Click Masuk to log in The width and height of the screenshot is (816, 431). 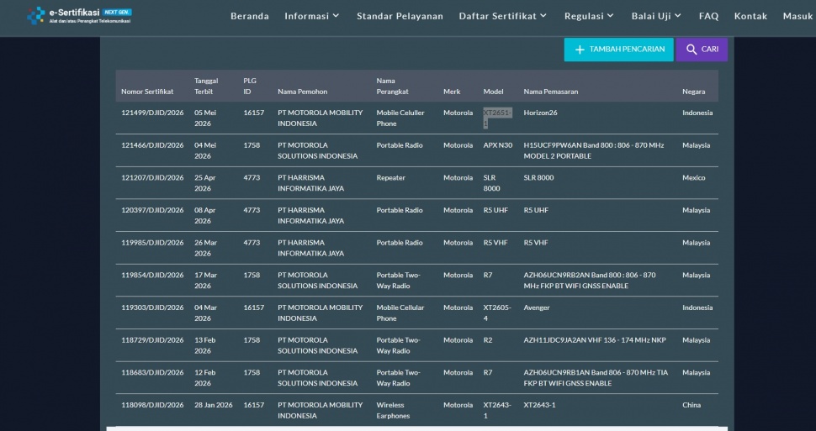[797, 16]
